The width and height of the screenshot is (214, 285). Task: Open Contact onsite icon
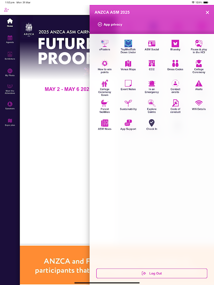pyautogui.click(x=175, y=83)
